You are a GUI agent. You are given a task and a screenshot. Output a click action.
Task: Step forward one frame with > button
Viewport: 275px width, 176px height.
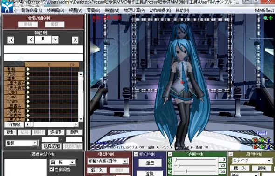coord(55,40)
